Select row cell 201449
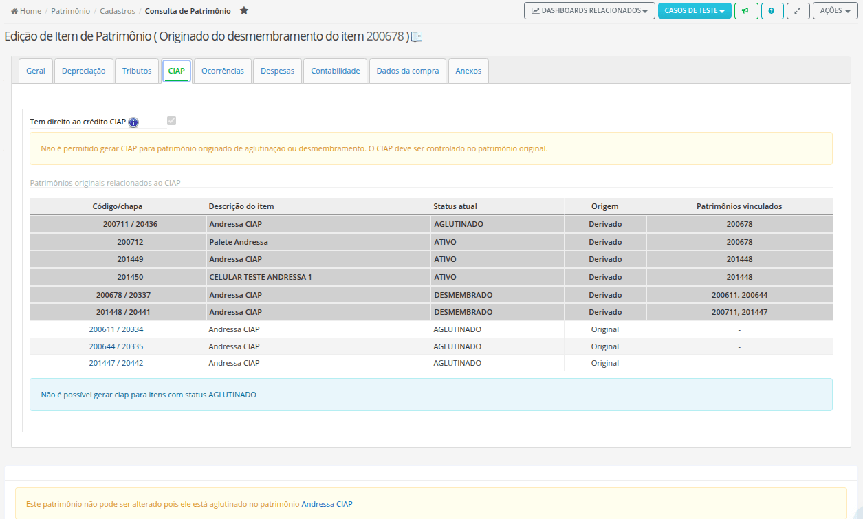The image size is (863, 519). point(118,259)
